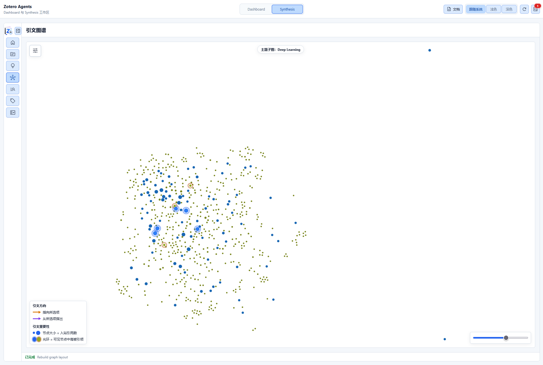Switch to the Dashboard tab
The height and width of the screenshot is (365, 543).
(256, 9)
